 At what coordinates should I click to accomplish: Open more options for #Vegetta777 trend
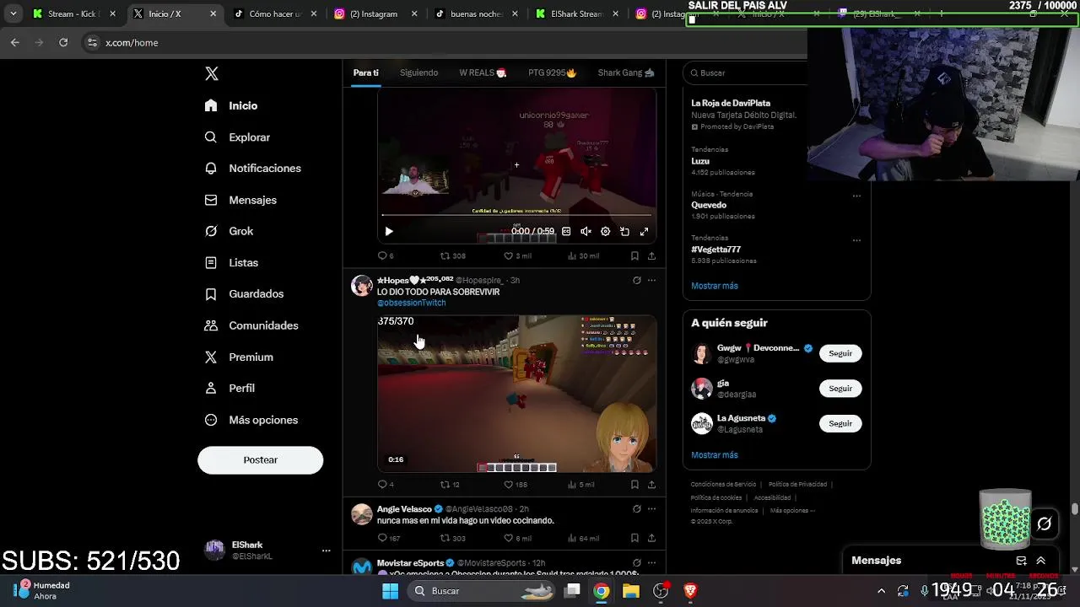tap(856, 240)
